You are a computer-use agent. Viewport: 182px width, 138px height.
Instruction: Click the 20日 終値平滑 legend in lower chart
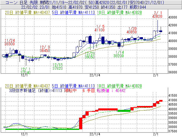[x=27, y=86]
